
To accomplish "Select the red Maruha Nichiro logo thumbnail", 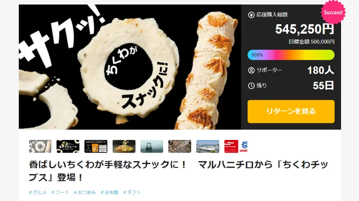I will tap(231, 146).
